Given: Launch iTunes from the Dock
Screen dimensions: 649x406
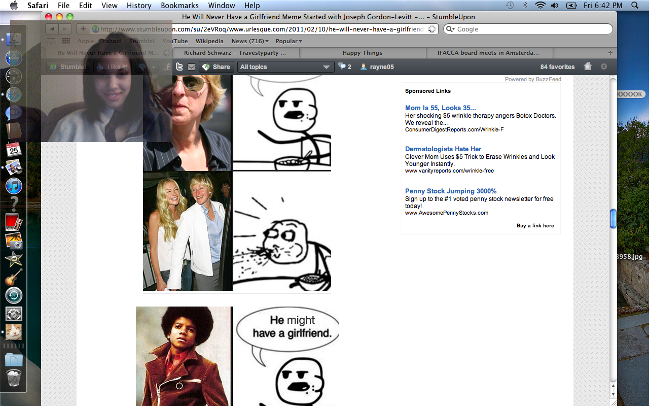Looking at the screenshot, I should (x=14, y=186).
